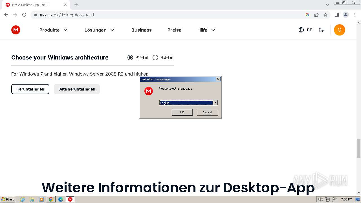Launch Internet Explorer from taskbar

pyautogui.click(x=23, y=199)
